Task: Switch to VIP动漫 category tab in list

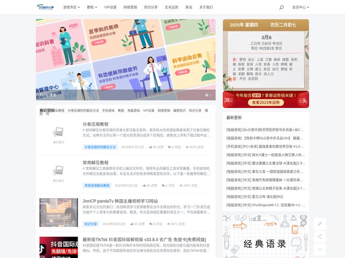Action: point(149,110)
